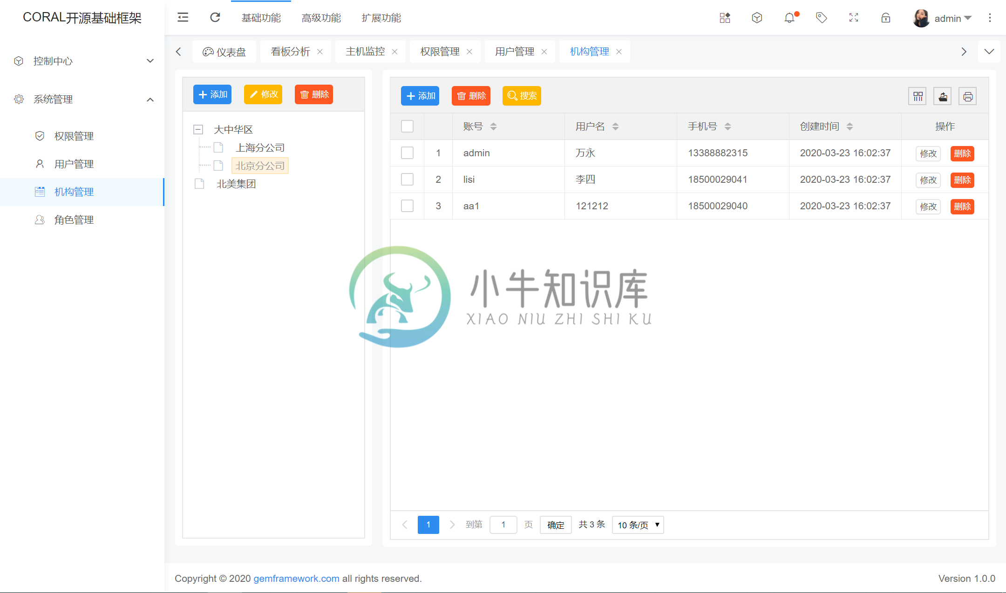The image size is (1006, 593).
Task: Open 角色管理 in the sidebar
Action: pos(82,220)
